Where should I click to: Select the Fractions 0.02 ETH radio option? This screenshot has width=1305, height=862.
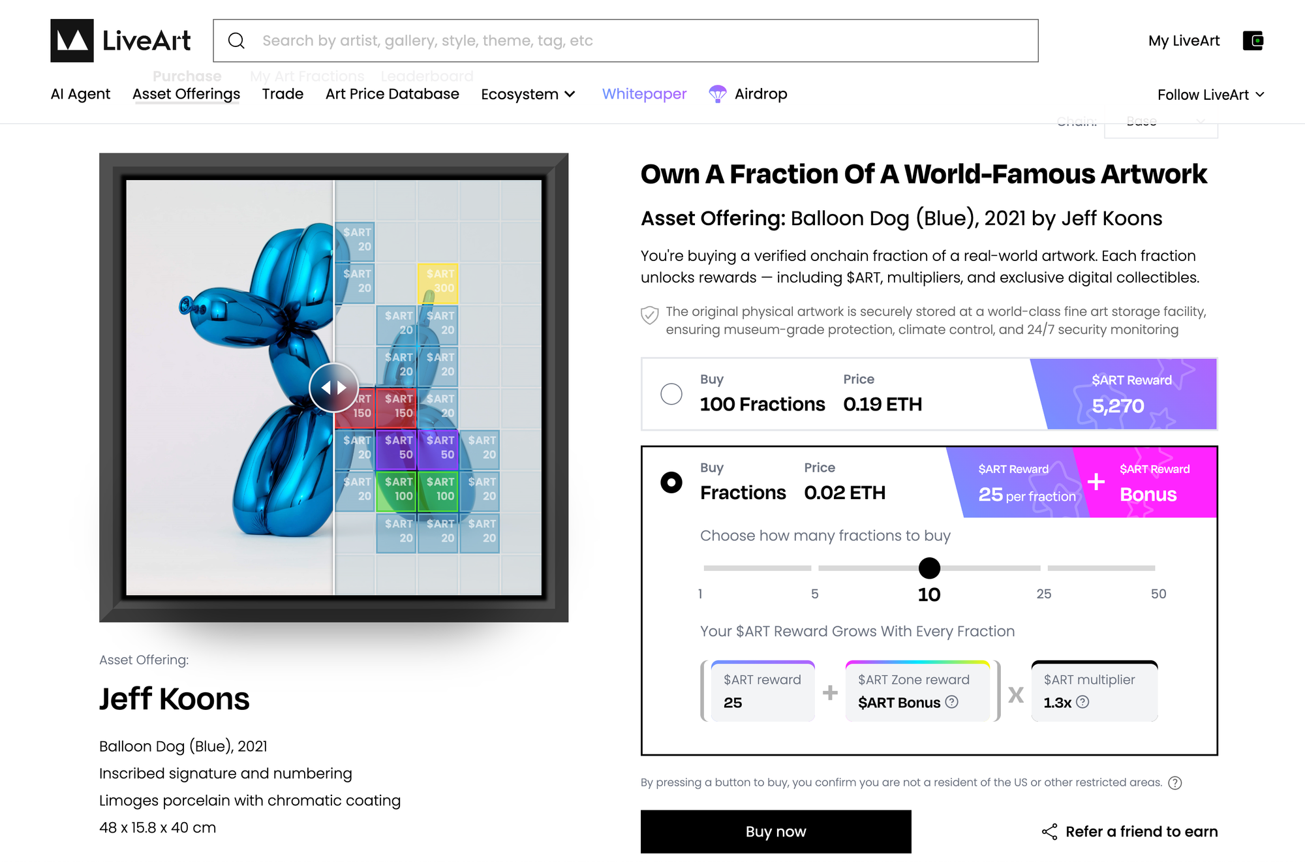tap(671, 483)
